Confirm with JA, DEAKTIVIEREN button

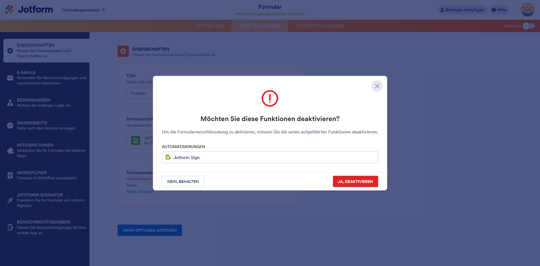point(355,182)
